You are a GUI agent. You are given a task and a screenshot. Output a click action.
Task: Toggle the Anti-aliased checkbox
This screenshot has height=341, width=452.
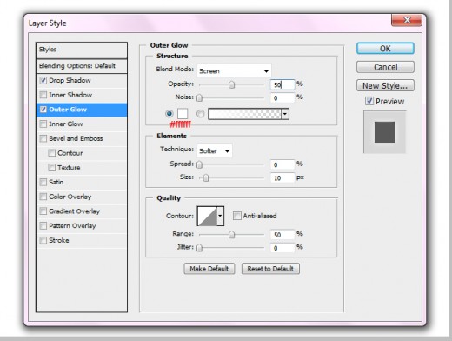(237, 216)
